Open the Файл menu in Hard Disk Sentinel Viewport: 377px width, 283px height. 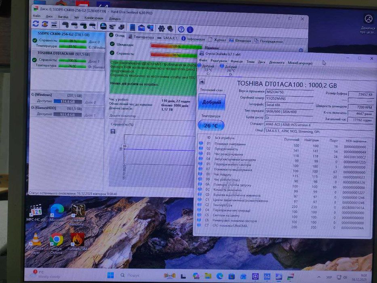(x=36, y=16)
